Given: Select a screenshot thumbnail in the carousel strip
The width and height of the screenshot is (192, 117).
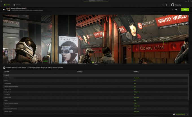Looking at the screenshot, I should [96, 62].
